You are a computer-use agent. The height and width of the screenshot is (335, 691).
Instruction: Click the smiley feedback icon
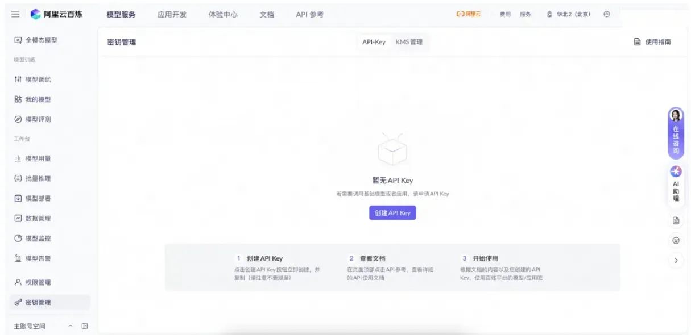coord(676,240)
